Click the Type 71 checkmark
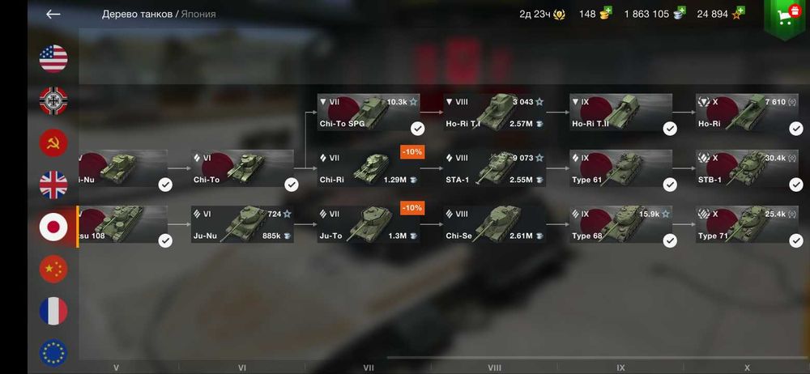Image resolution: width=810 pixels, height=374 pixels. (x=796, y=240)
